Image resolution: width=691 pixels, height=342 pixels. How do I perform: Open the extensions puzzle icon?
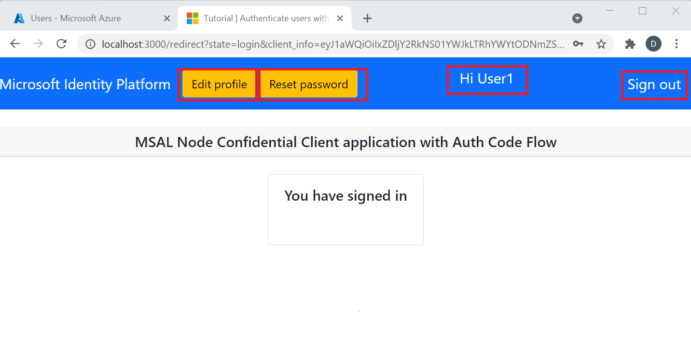pos(630,44)
